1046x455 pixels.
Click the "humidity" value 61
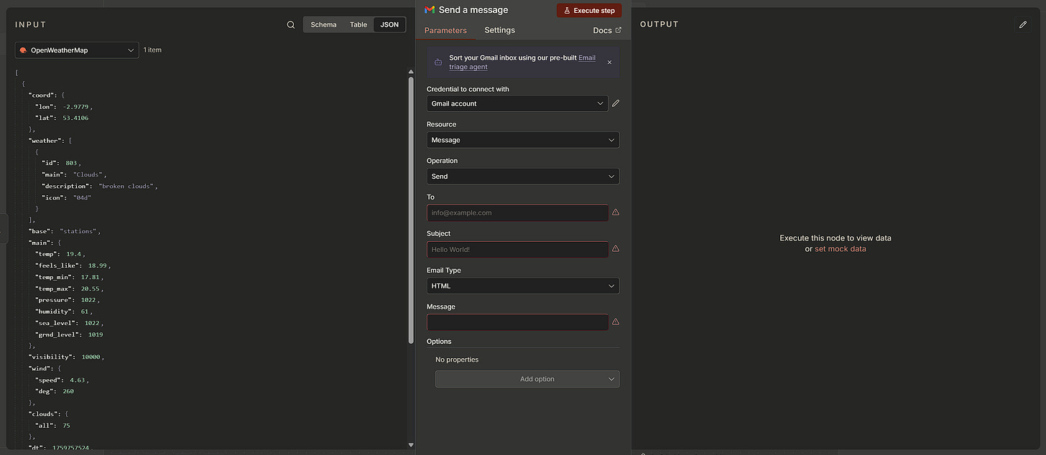[x=85, y=311]
